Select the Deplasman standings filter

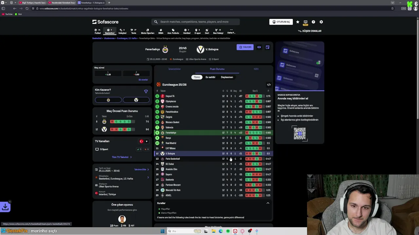(227, 77)
